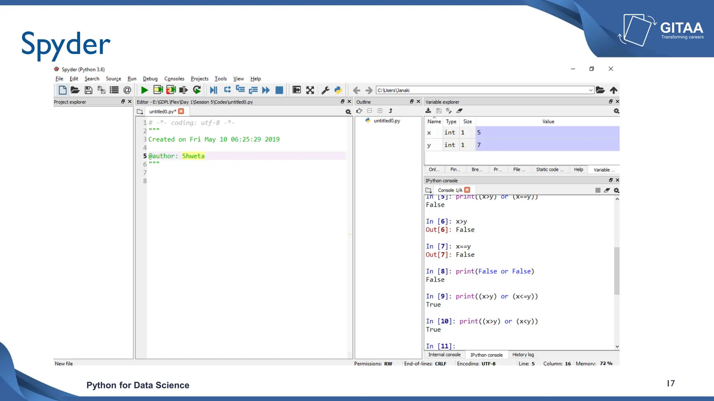Switch to History log tab
Image resolution: width=714 pixels, height=401 pixels.
point(523,355)
